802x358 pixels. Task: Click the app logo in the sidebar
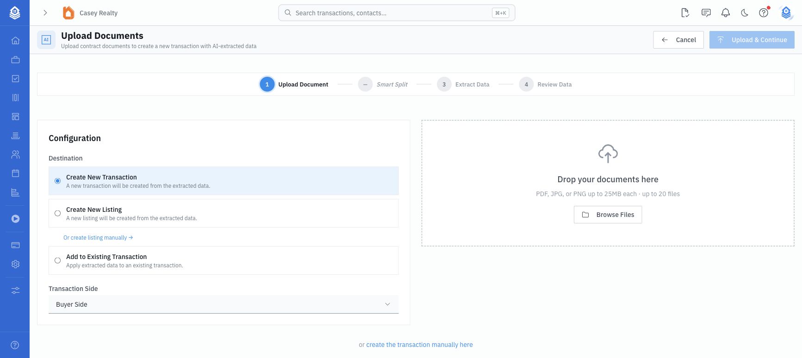[x=15, y=13]
